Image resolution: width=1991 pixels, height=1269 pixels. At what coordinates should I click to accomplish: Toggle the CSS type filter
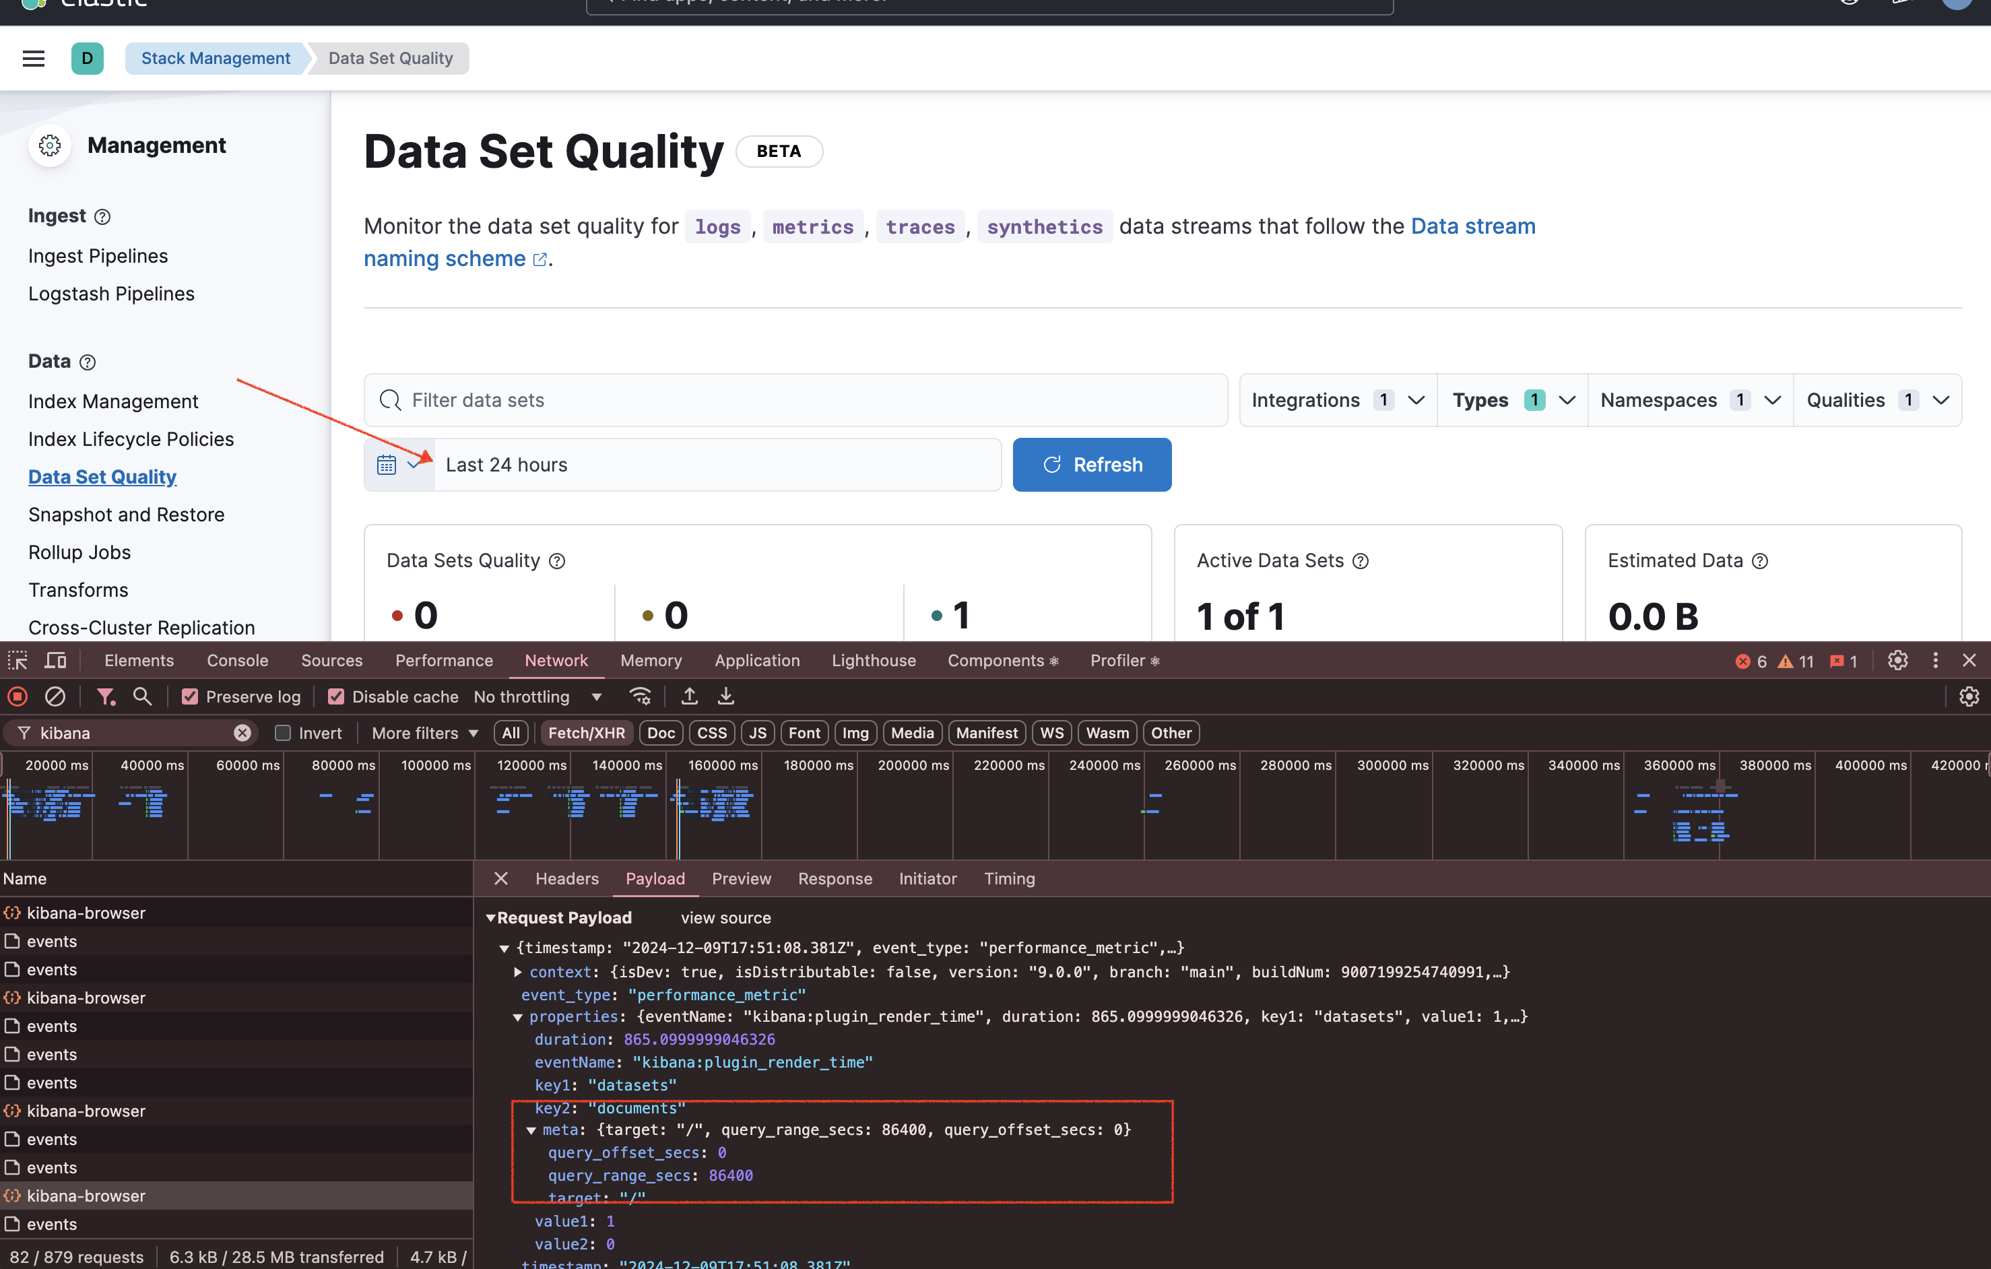coord(712,734)
